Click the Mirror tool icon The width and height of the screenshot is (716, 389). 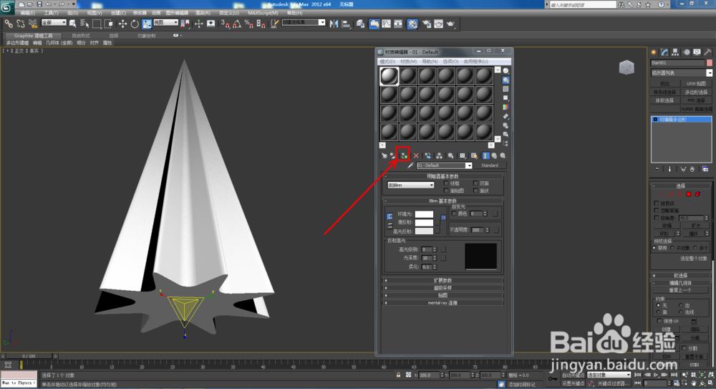(x=334, y=24)
